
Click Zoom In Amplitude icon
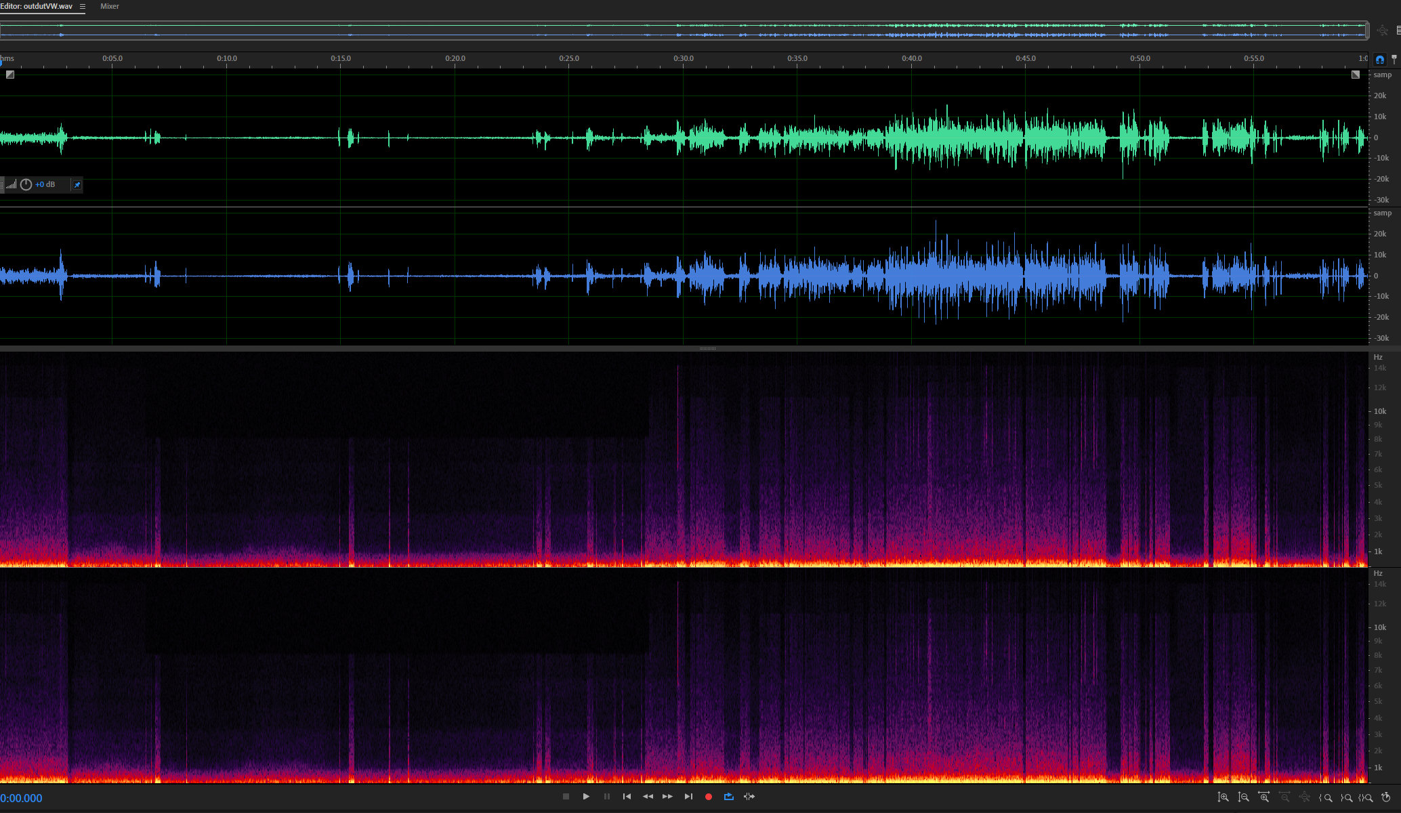pos(1223,797)
